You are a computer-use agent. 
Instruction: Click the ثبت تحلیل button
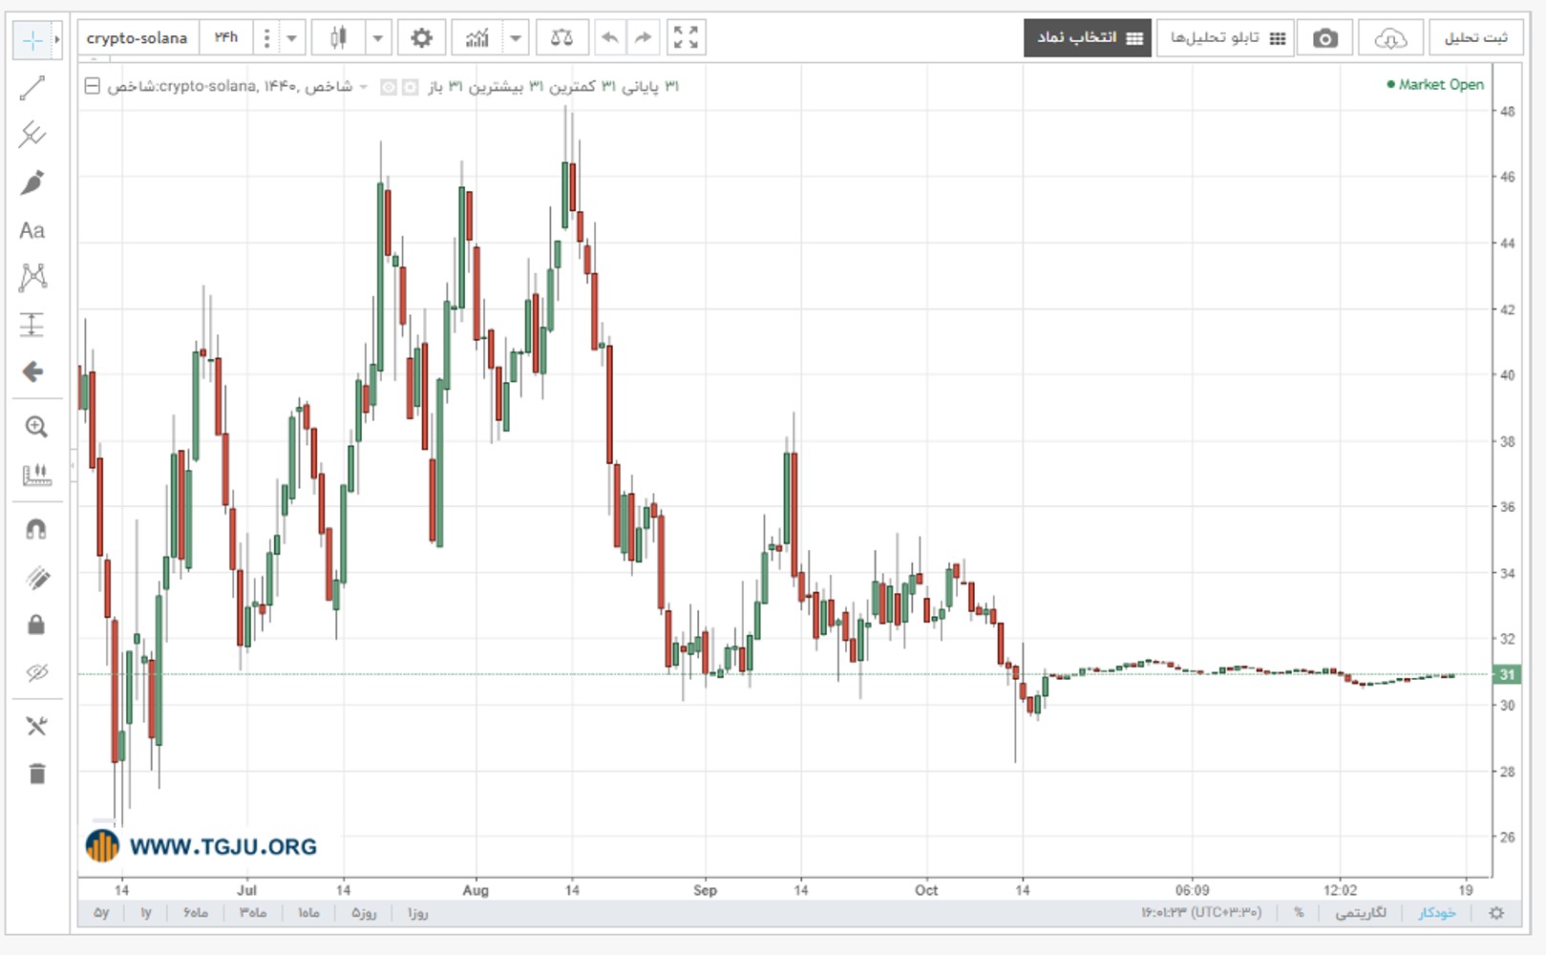(x=1476, y=38)
